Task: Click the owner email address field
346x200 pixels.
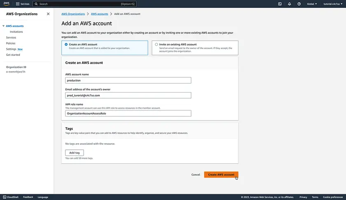Action: (x=128, y=95)
